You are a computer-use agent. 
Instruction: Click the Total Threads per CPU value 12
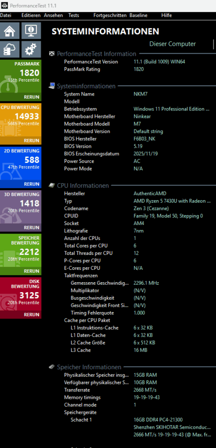coord(136,253)
